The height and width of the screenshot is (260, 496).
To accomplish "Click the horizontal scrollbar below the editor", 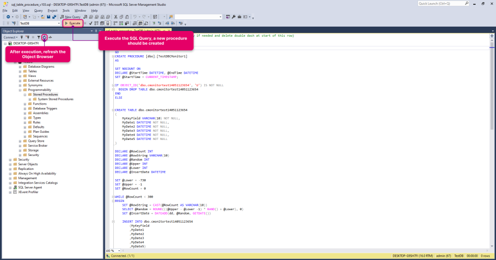I will 305,250.
